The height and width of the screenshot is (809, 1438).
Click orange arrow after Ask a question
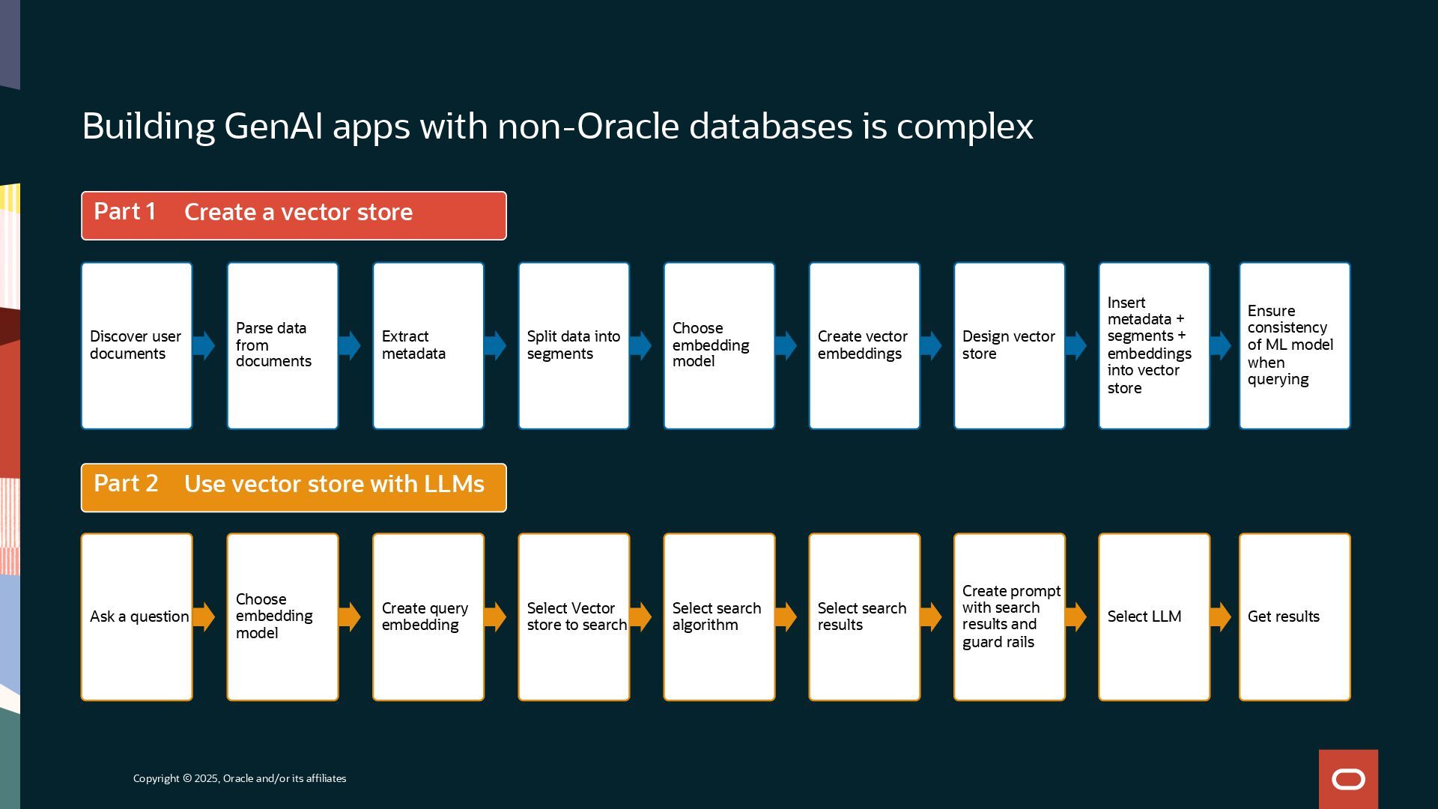click(204, 617)
